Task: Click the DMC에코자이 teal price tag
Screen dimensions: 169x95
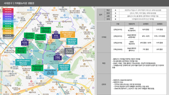Action: click(72, 41)
